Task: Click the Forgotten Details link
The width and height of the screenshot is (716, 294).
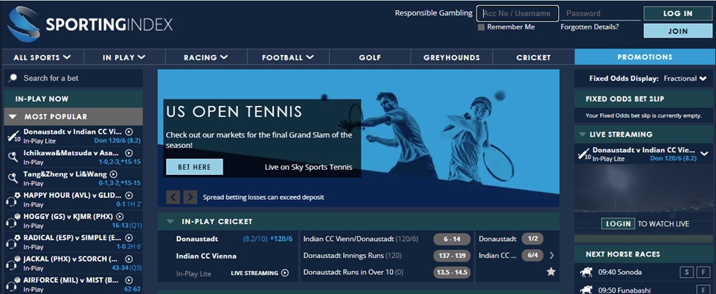Action: 589,27
